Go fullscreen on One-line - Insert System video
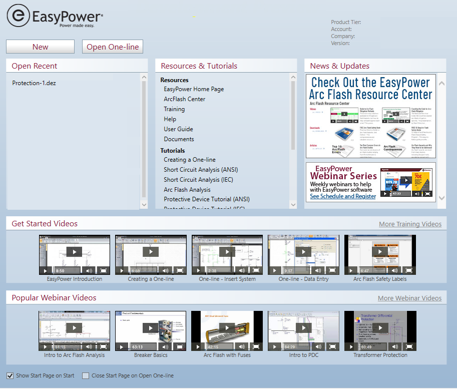Screen dimensions: 457x389 [x=256, y=271]
